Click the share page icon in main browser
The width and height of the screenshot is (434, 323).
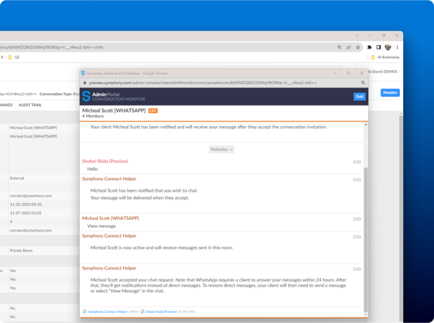pyautogui.click(x=349, y=47)
